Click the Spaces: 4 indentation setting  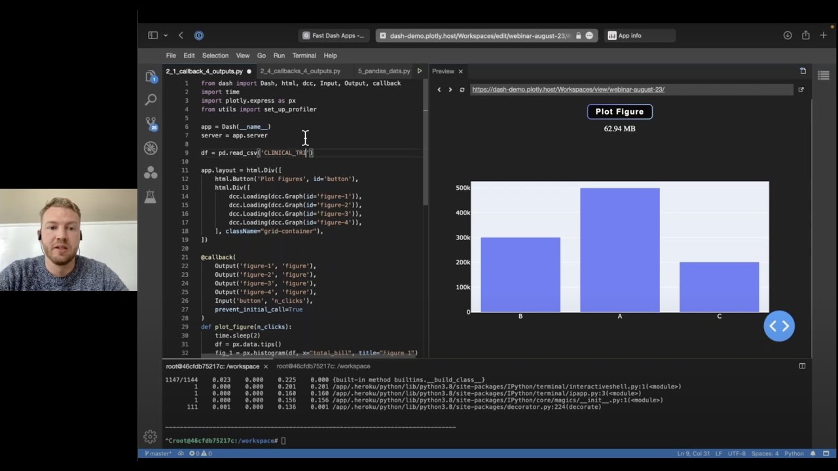pos(765,453)
